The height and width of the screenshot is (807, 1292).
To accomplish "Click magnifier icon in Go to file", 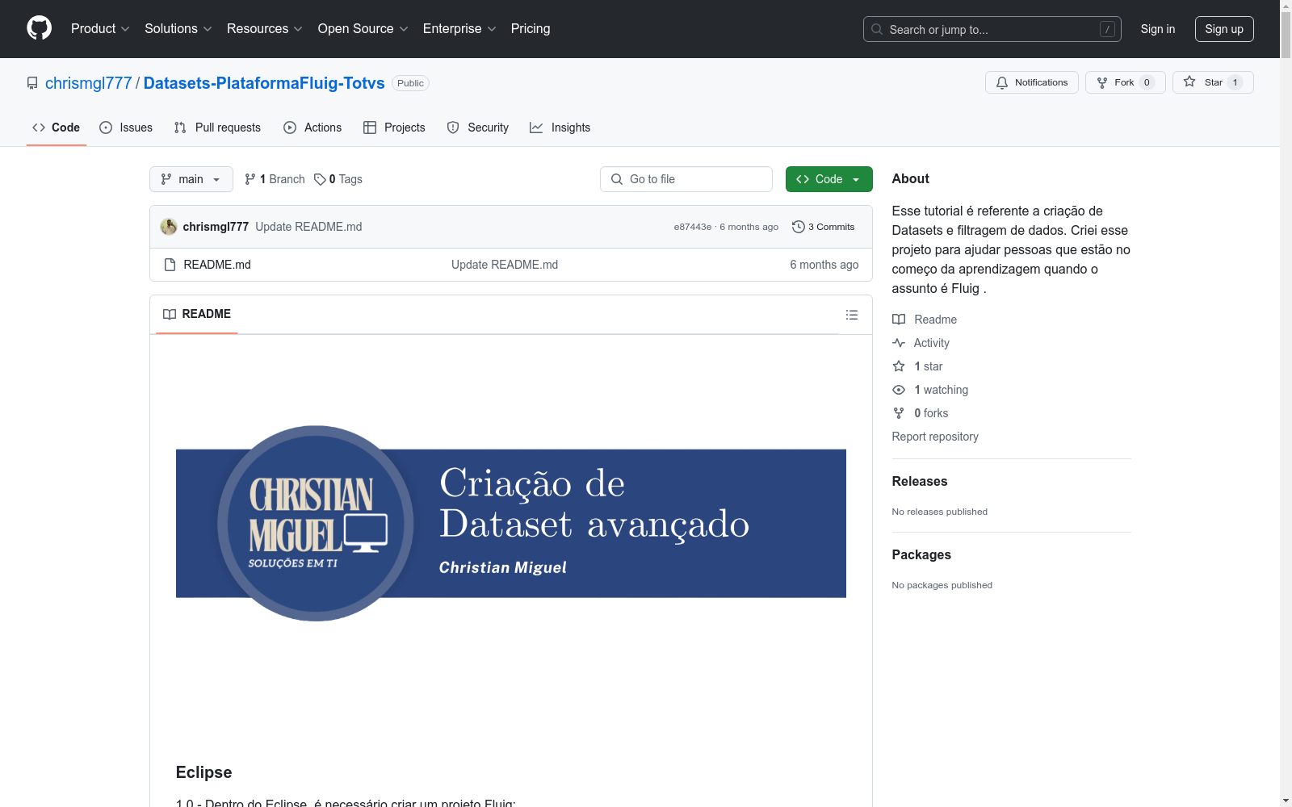I will (x=617, y=179).
